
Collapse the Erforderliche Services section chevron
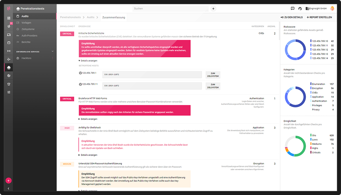click(x=52, y=51)
